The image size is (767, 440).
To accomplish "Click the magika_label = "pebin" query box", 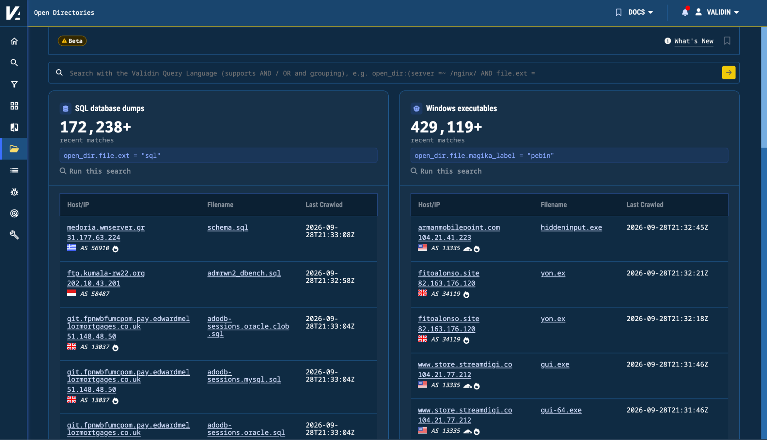I will 569,156.
